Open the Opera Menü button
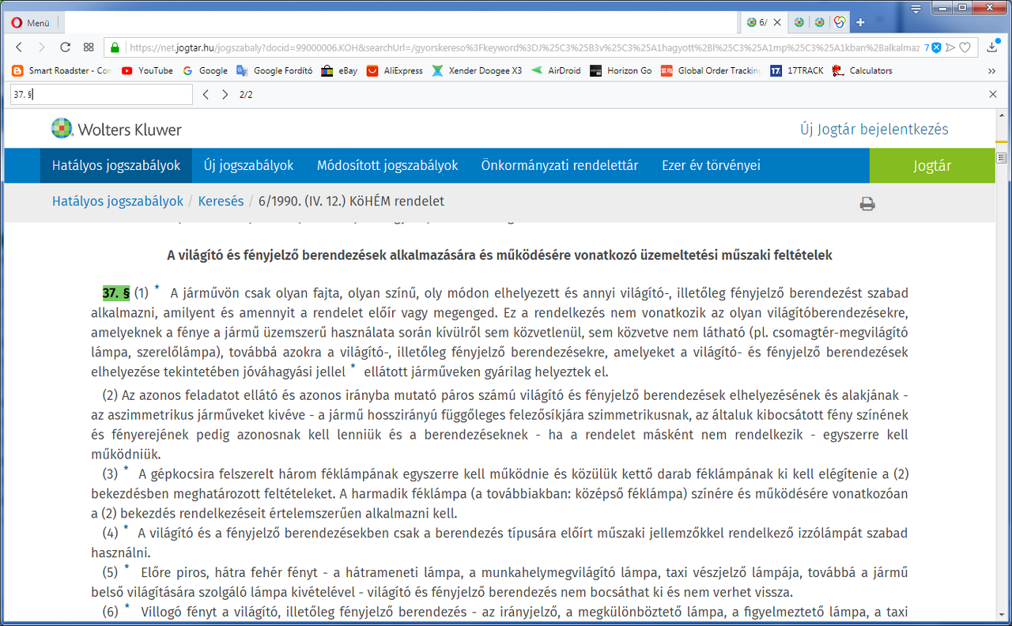1012x626 pixels. (31, 23)
